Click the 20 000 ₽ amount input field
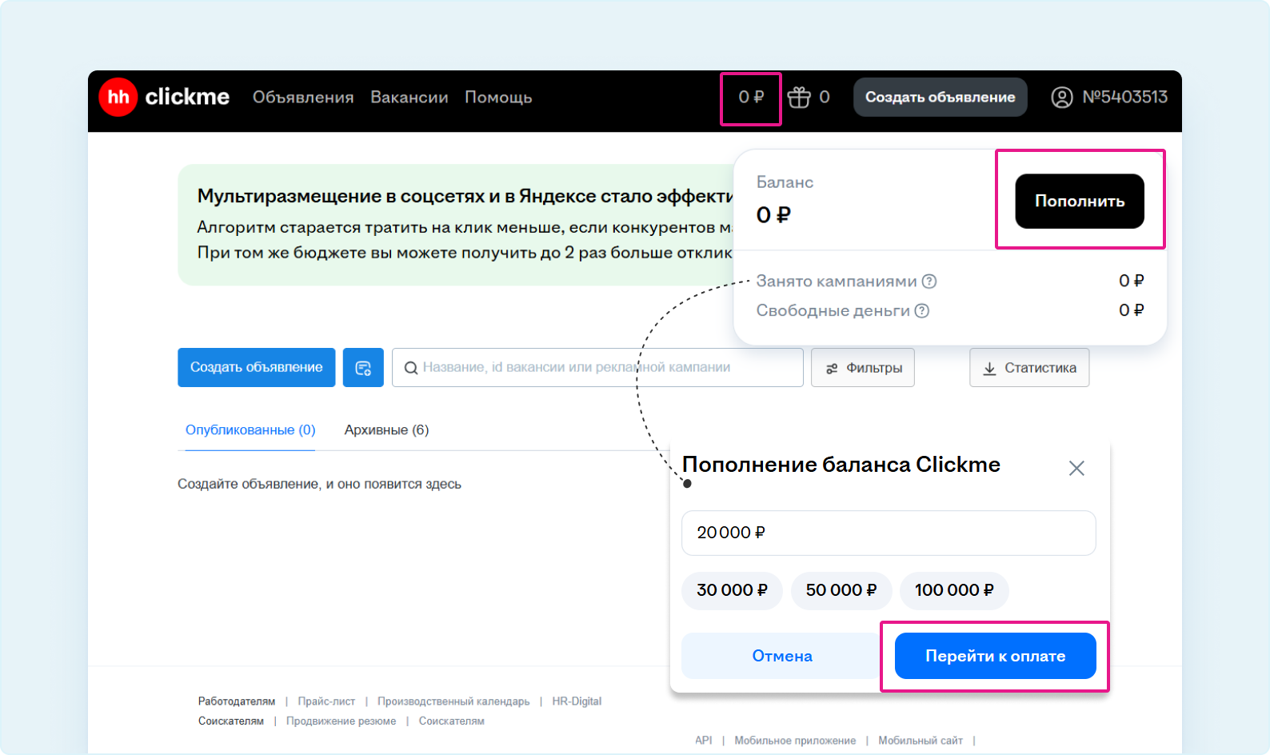This screenshot has height=755, width=1270. [889, 533]
